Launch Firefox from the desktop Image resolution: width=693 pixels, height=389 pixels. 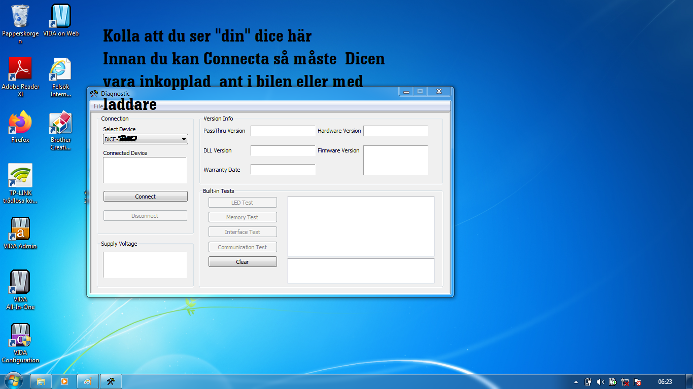coord(20,127)
